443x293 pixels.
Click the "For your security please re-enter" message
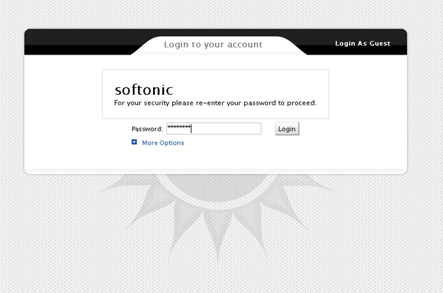click(215, 103)
